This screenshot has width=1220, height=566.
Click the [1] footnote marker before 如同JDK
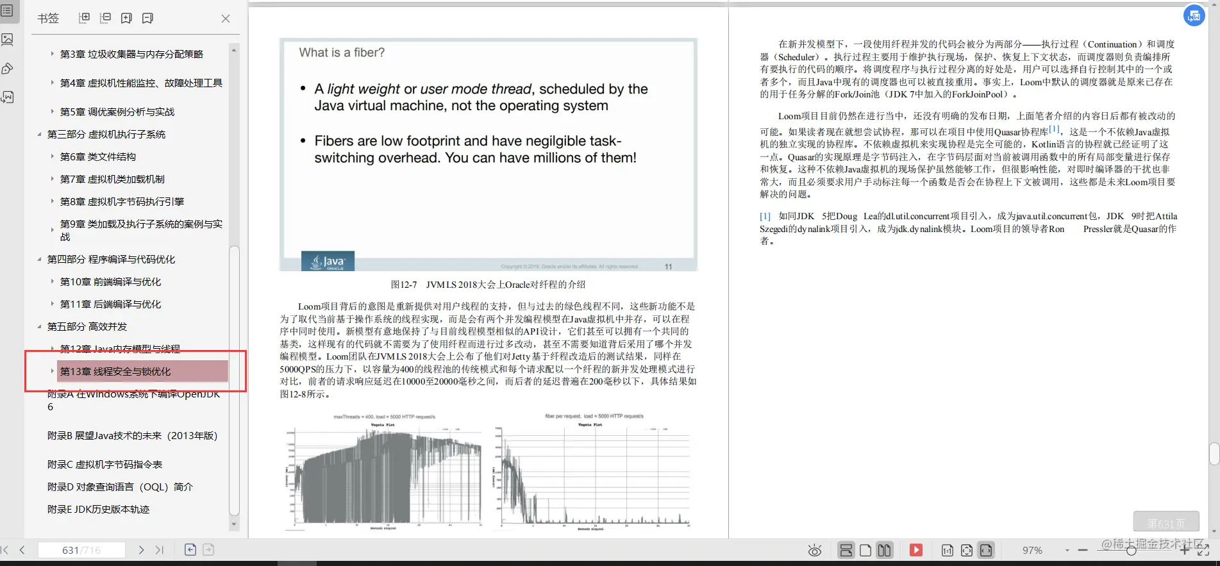[765, 216]
